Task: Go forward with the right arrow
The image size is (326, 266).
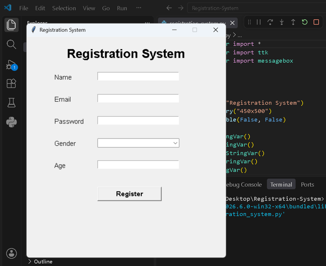Action: click(181, 8)
